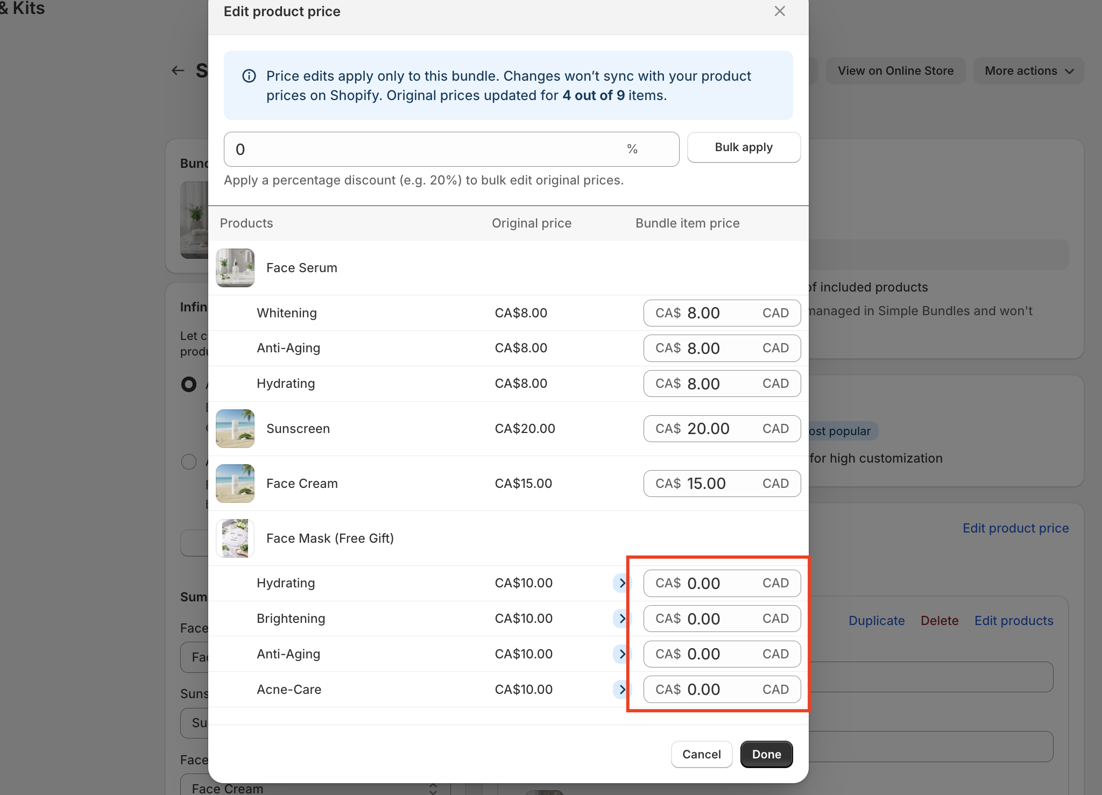Click the Sunscreen product thumbnail

[235, 429]
